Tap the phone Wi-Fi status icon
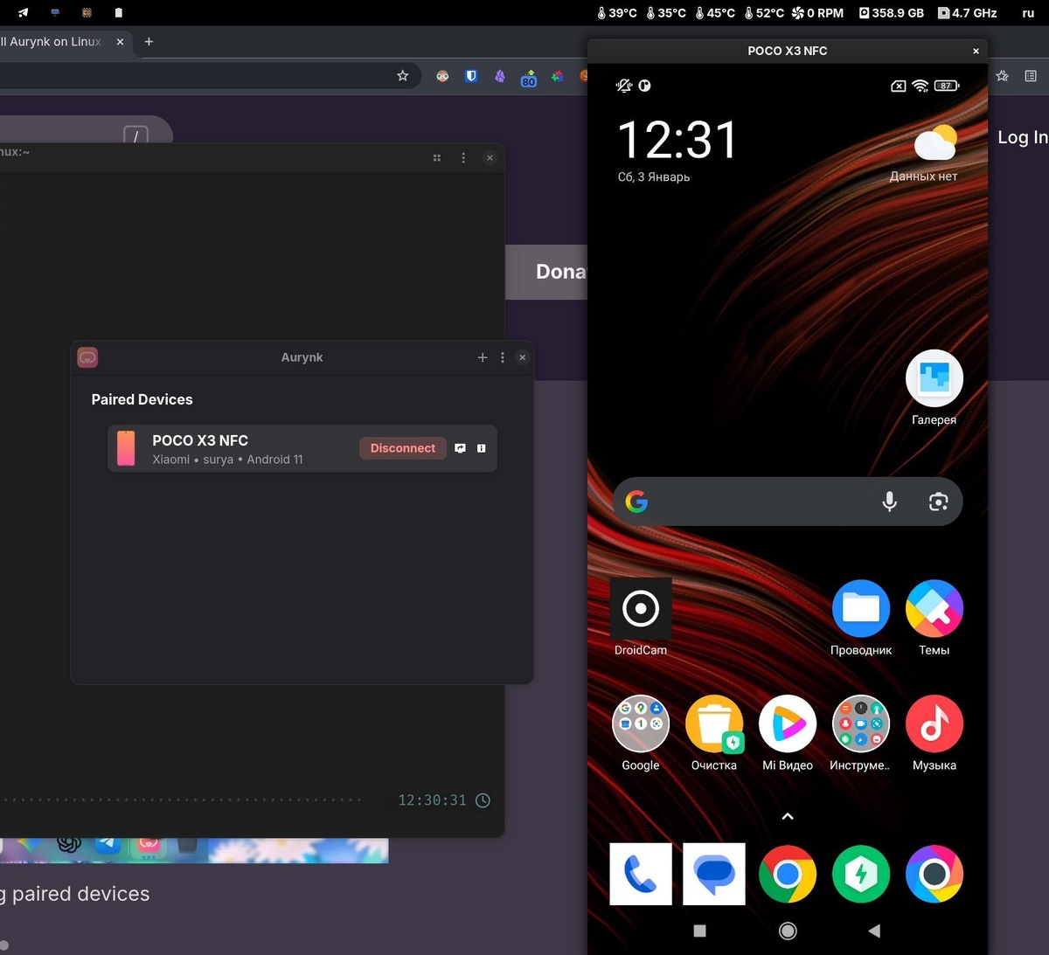This screenshot has height=955, width=1049. pyautogui.click(x=920, y=86)
